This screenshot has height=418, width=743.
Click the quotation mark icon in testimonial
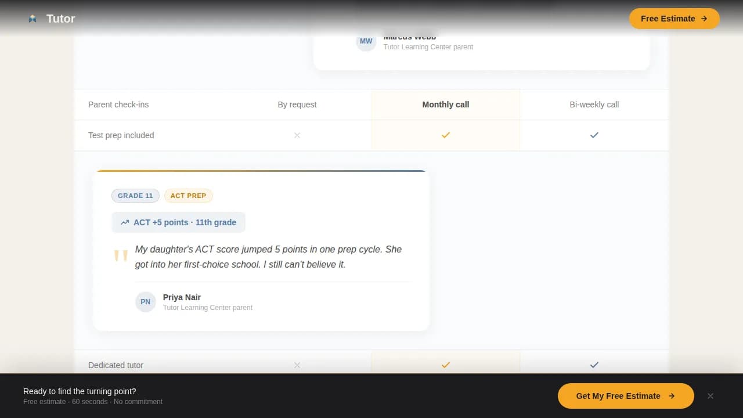coord(121,256)
